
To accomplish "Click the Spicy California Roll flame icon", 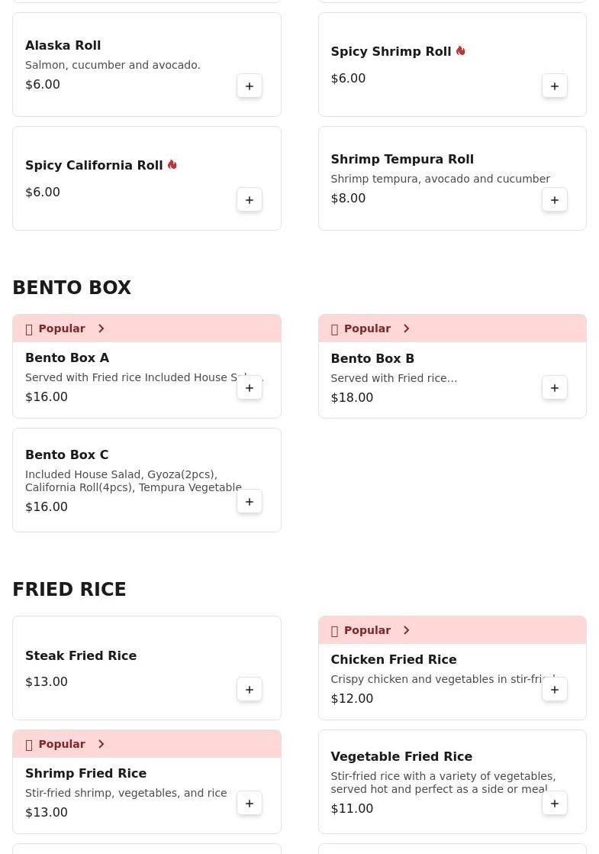I will (x=172, y=165).
